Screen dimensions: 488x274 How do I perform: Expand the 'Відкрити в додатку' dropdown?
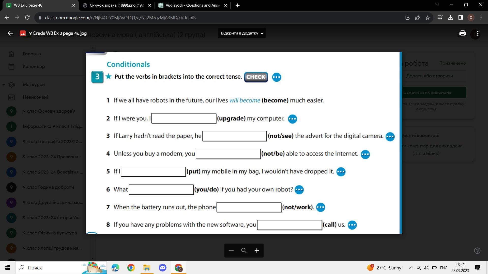click(x=242, y=33)
